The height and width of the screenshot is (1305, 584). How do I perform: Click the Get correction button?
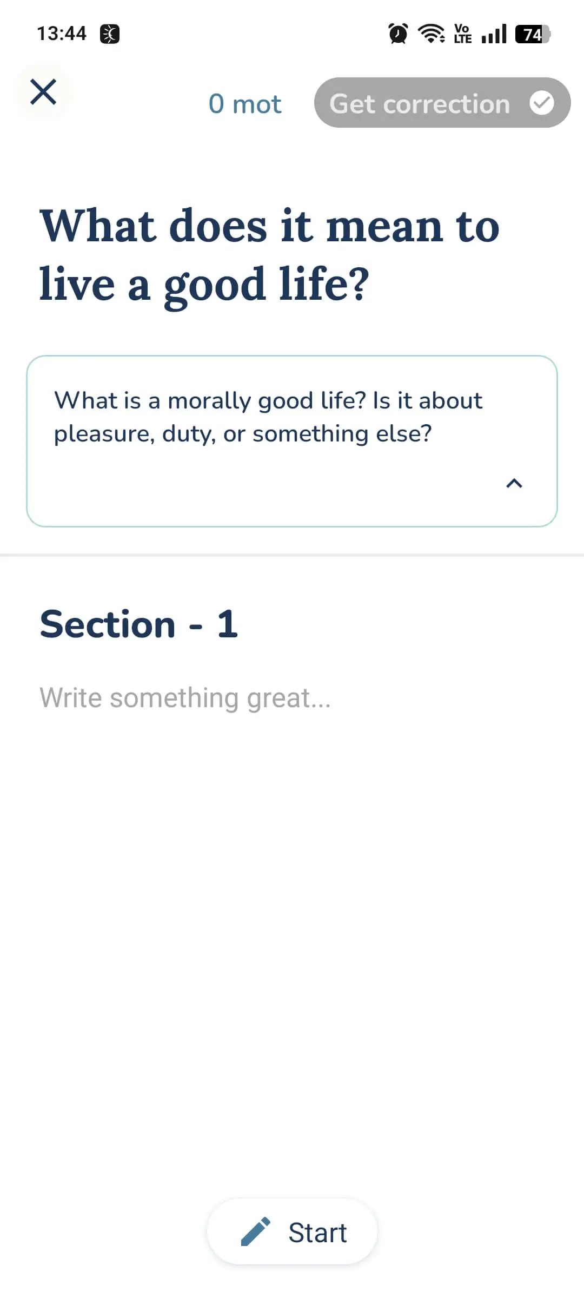coord(442,103)
